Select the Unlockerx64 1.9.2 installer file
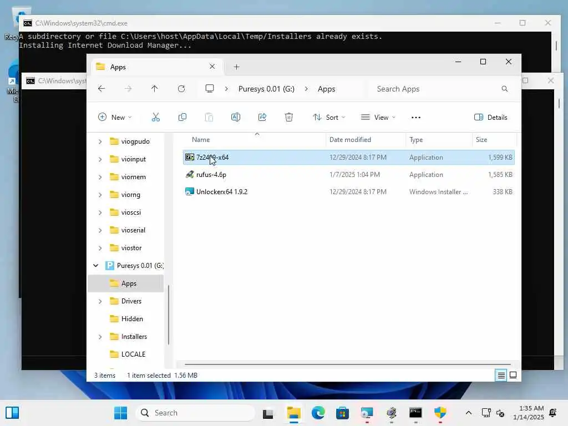This screenshot has height=426, width=568. [x=348, y=191]
